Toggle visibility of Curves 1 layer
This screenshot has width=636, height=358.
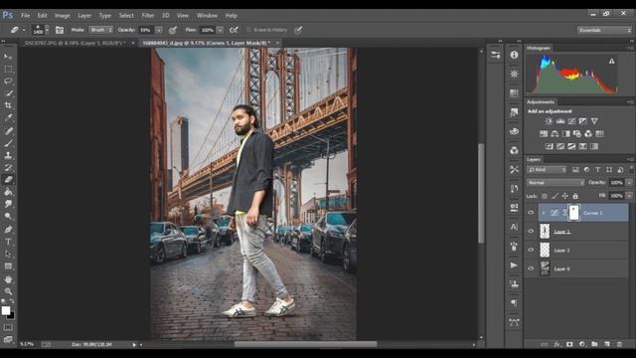click(x=531, y=213)
